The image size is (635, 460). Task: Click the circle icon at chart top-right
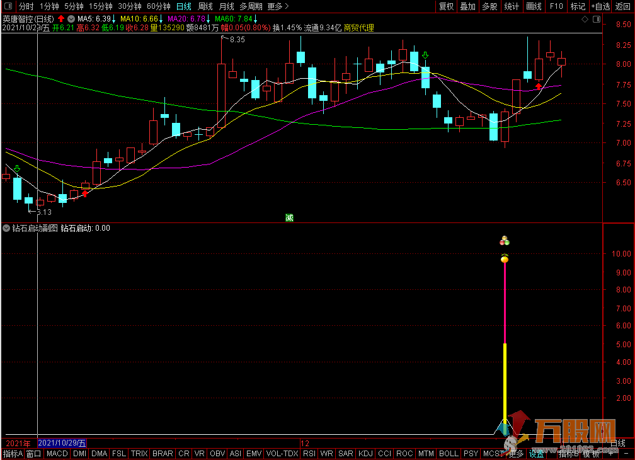click(595, 20)
